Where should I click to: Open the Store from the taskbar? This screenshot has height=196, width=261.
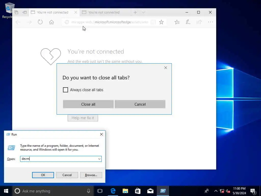coord(138,191)
